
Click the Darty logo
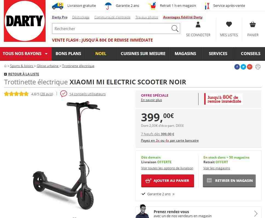(x=25, y=21)
